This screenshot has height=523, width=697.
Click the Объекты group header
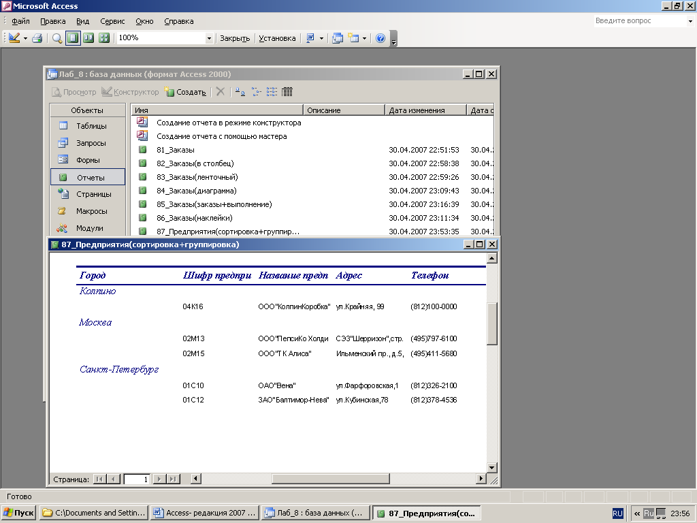(87, 110)
